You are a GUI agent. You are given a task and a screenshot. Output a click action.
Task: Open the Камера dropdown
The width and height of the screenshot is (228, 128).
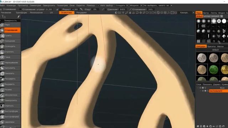pyautogui.click(x=187, y=13)
